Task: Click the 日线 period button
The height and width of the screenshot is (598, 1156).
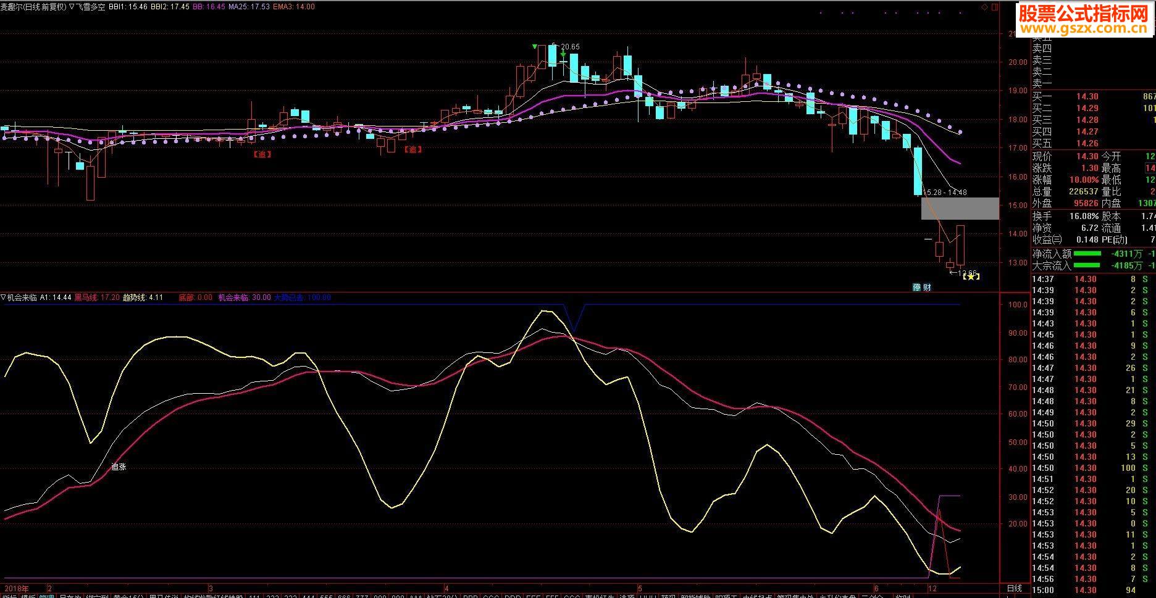Action: pyautogui.click(x=1014, y=589)
